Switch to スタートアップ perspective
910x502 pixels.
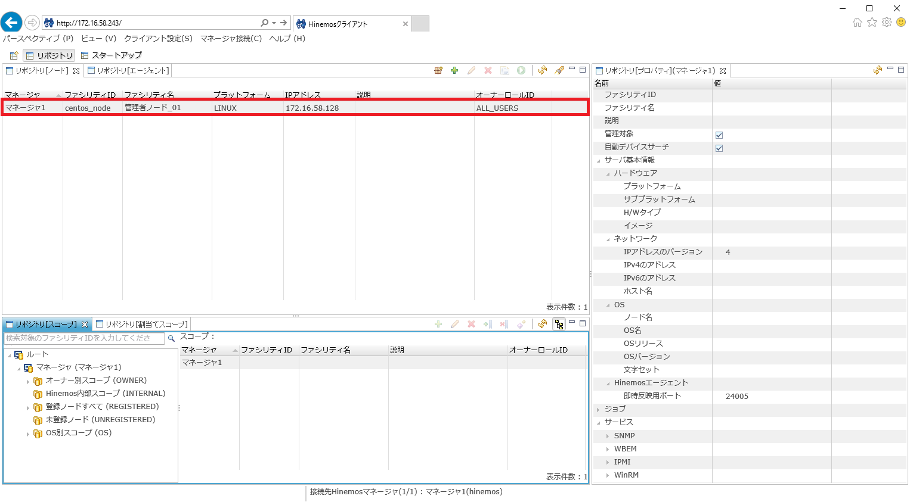tap(112, 55)
